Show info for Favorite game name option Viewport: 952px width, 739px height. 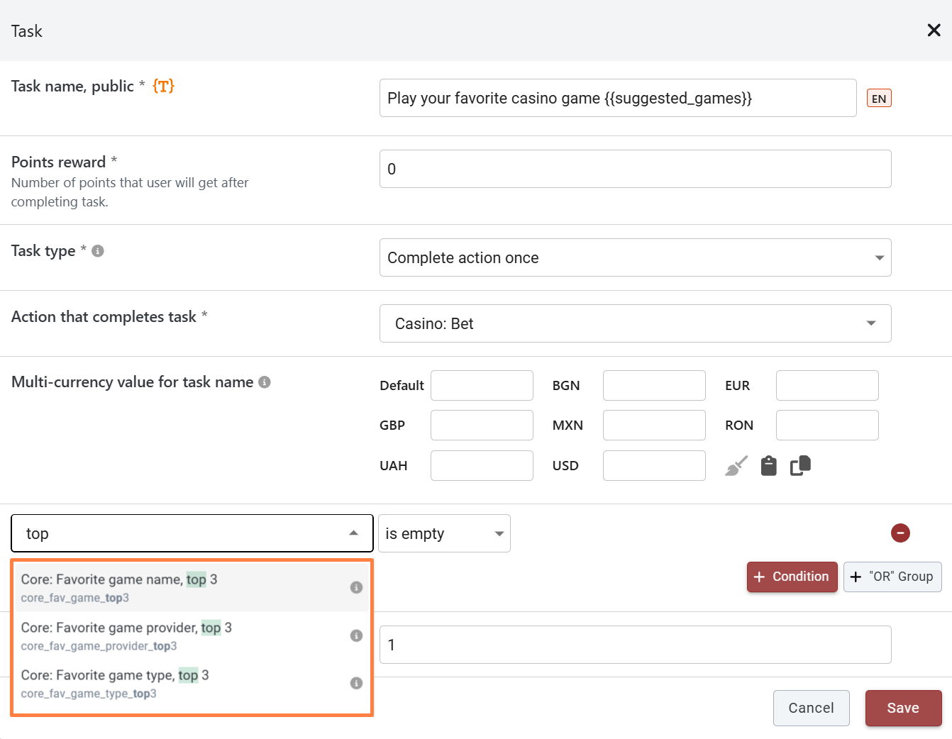[x=356, y=587]
